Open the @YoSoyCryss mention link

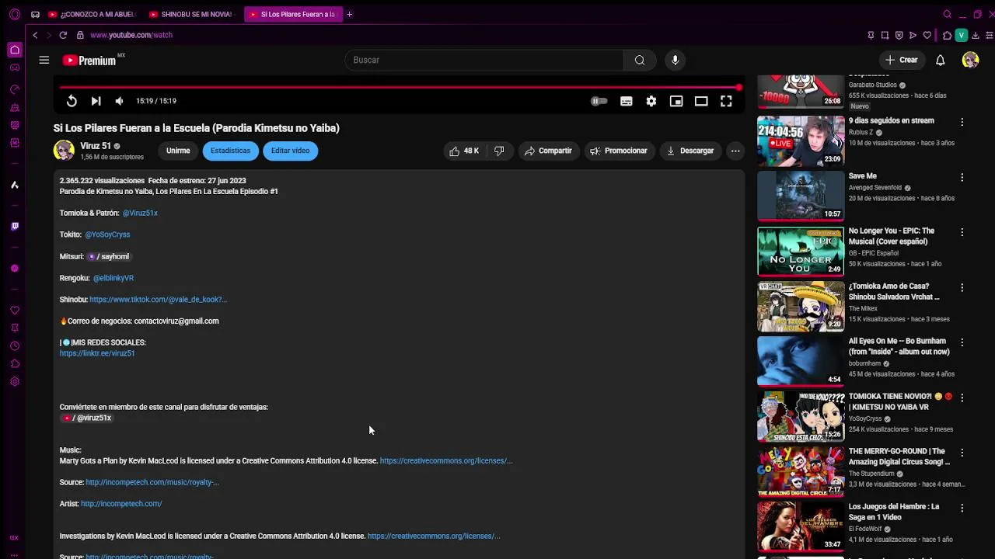pos(107,234)
